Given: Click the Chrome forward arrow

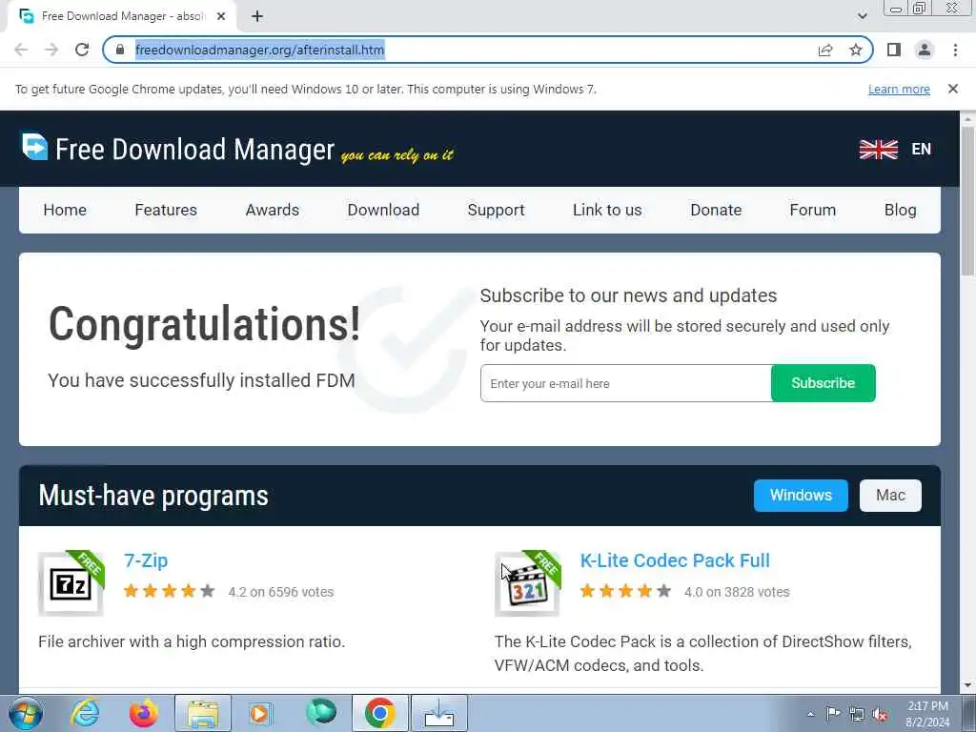Looking at the screenshot, I should [x=51, y=50].
